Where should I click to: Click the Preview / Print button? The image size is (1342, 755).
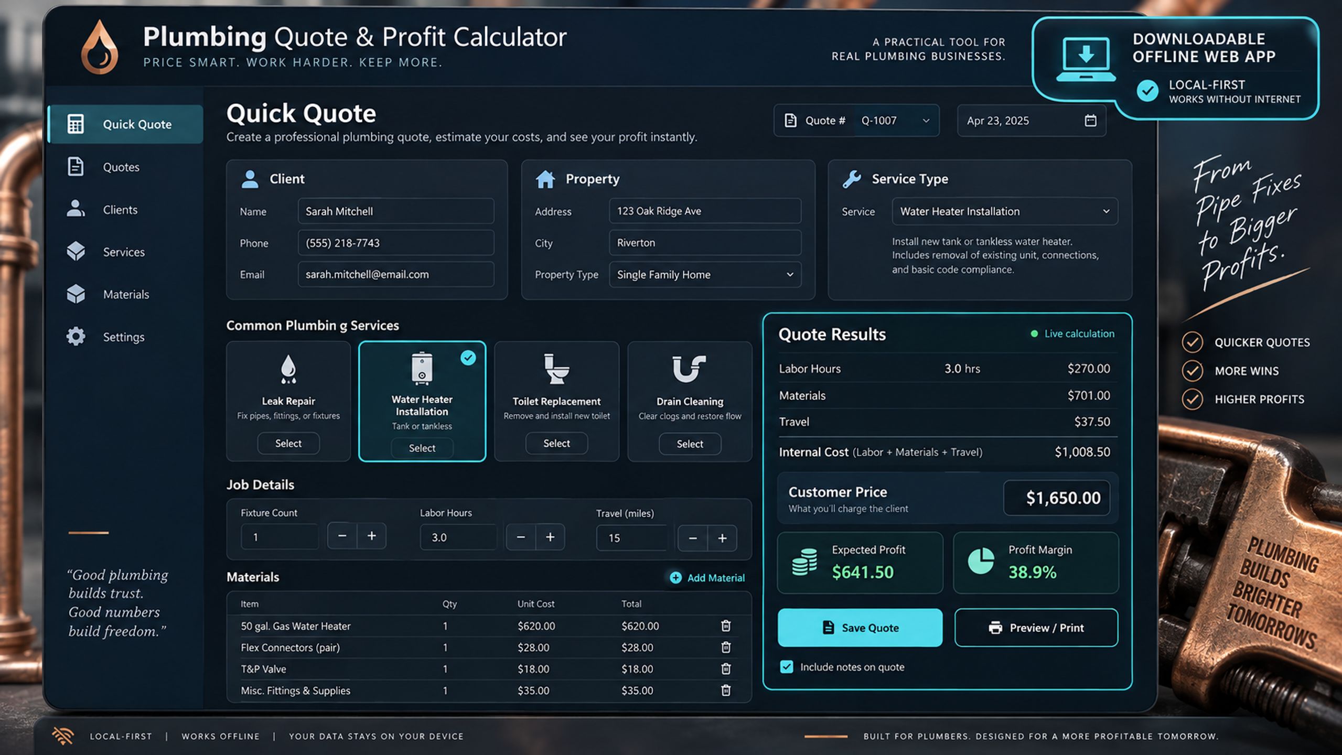click(1036, 628)
